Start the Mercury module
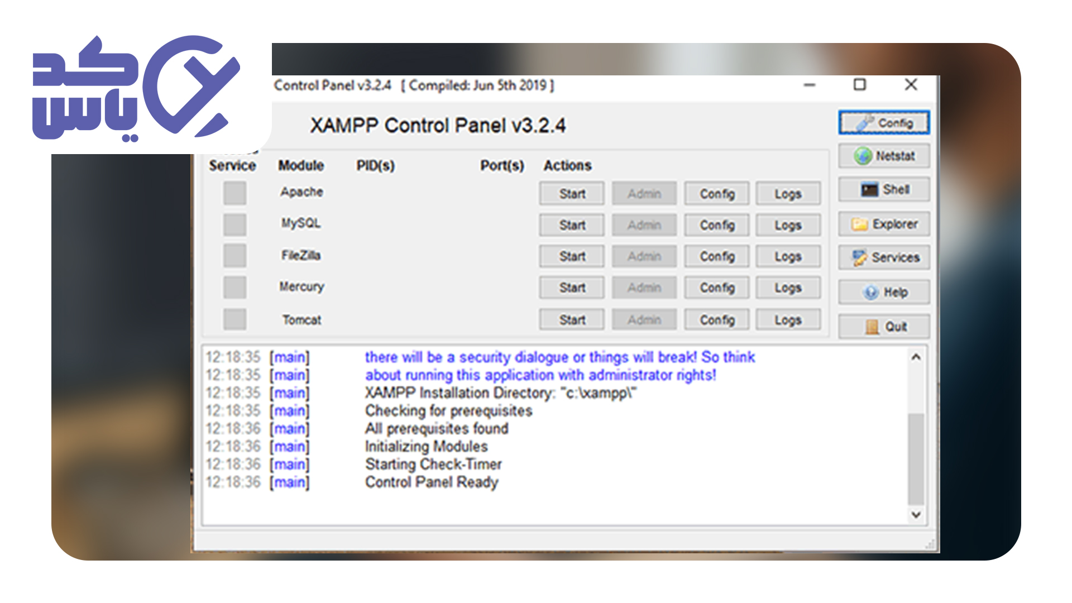The image size is (1072, 603). tap(572, 288)
